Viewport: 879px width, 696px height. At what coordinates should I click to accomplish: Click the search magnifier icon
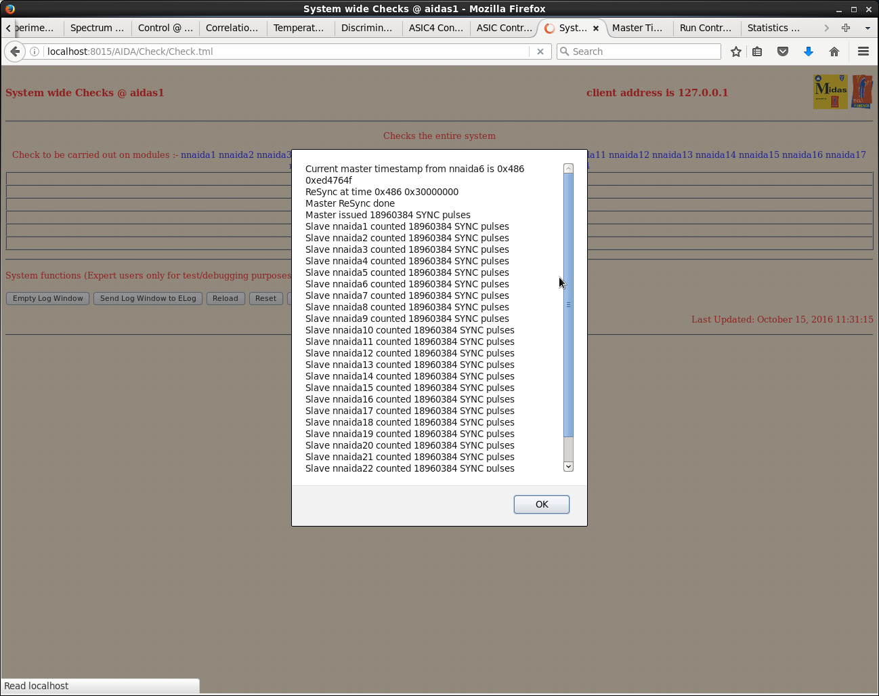coord(564,52)
